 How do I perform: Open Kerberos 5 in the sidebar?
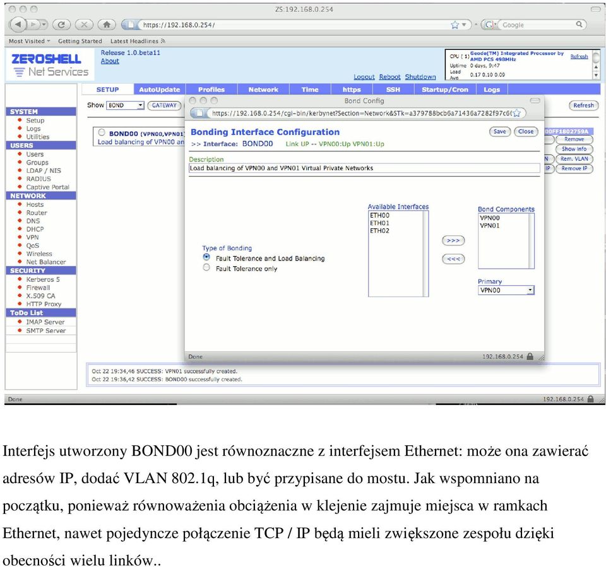pyautogui.click(x=43, y=279)
